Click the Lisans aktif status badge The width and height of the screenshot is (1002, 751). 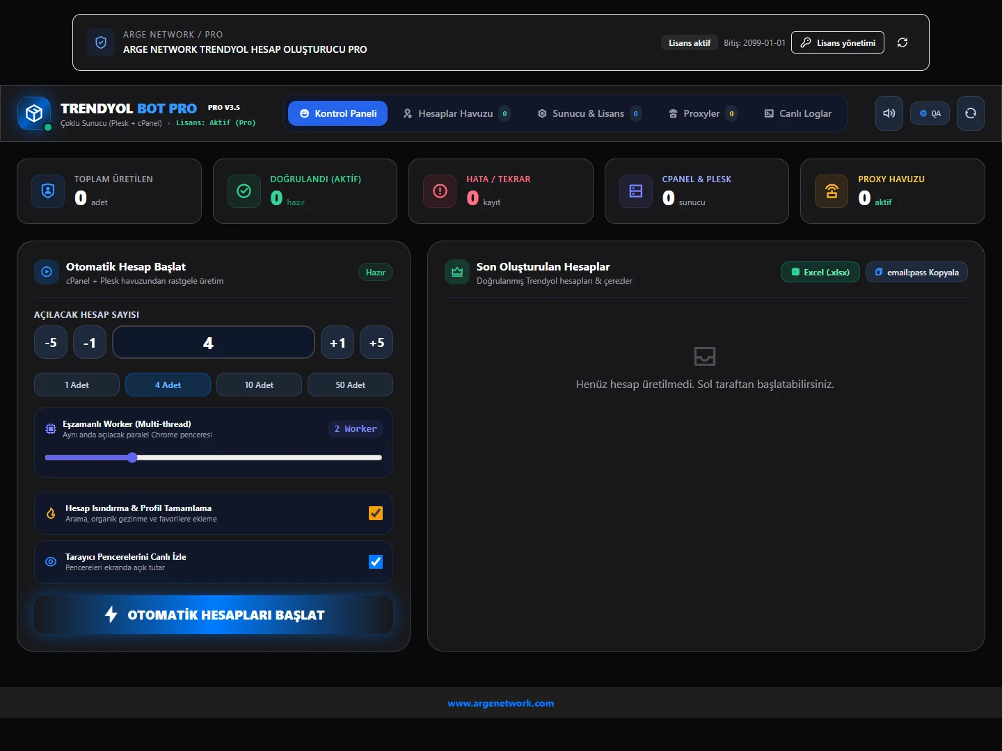[x=690, y=43]
